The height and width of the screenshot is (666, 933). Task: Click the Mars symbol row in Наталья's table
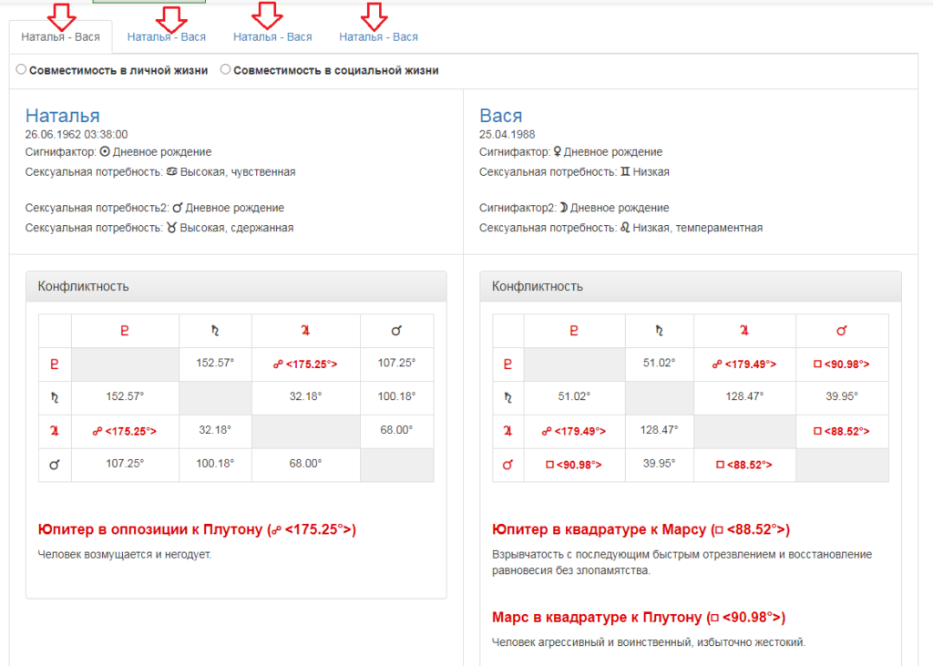(x=55, y=465)
